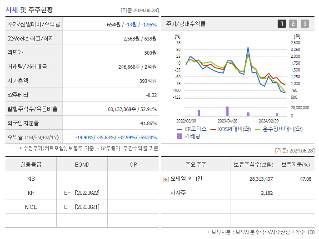
Task: Click the 수익률 (1M/3M/6M/1Y) row label
Action: [x=33, y=137]
